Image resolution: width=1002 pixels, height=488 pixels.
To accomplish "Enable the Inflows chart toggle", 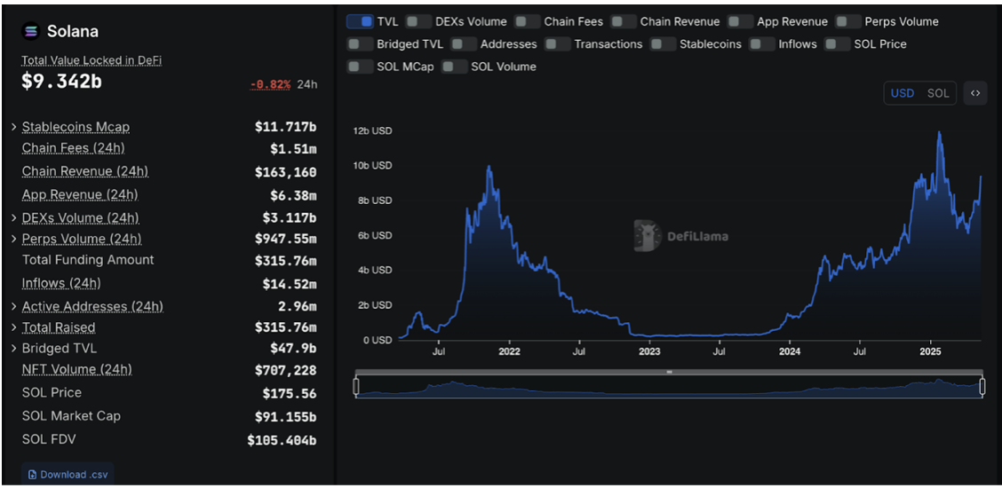I will click(x=762, y=44).
